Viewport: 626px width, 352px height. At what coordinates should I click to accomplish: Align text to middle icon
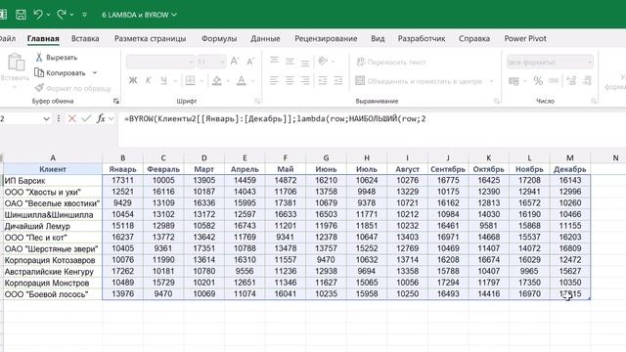290,61
